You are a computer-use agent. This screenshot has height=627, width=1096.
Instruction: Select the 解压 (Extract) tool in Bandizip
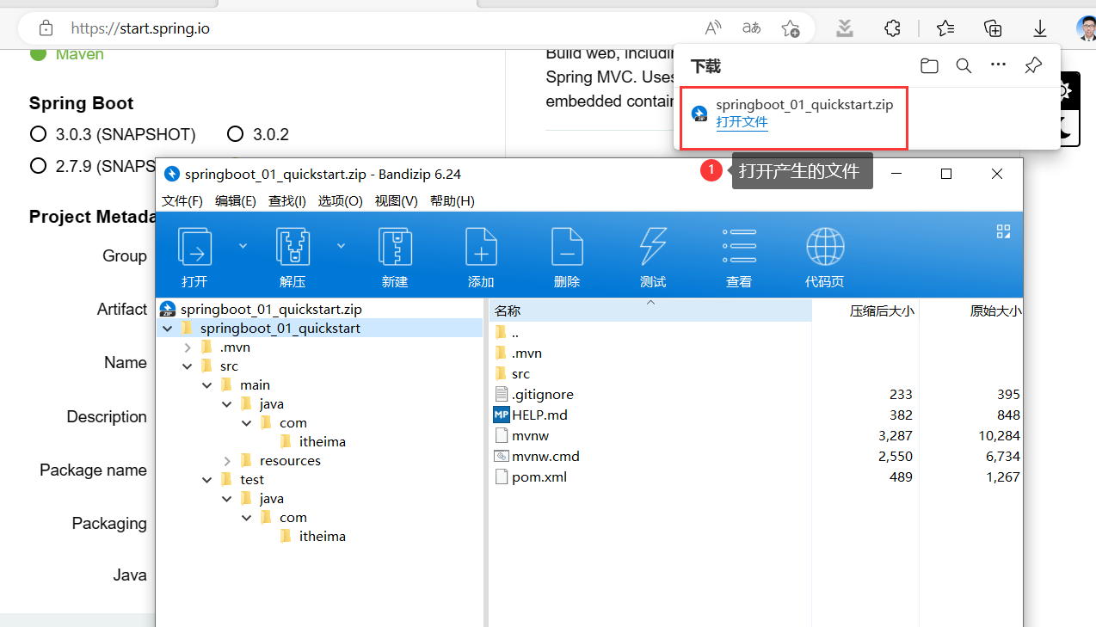(x=292, y=255)
